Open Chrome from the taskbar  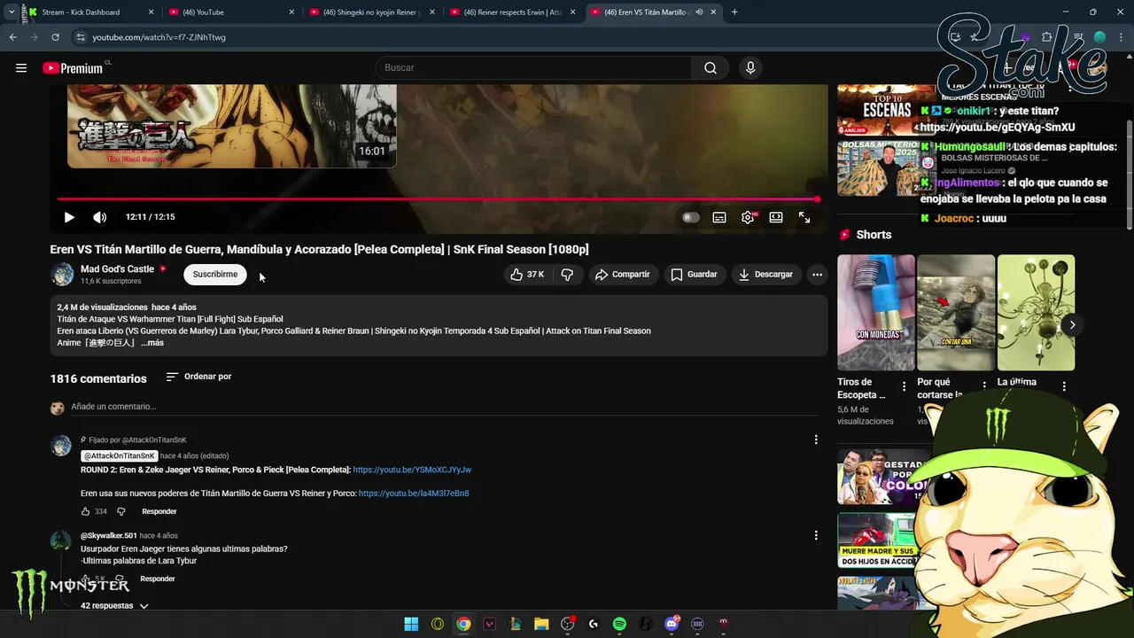463,624
